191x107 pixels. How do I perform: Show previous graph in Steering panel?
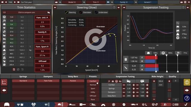55,7
